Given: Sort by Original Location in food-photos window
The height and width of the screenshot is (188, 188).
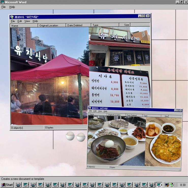Looking at the screenshot, I should click(116, 115).
